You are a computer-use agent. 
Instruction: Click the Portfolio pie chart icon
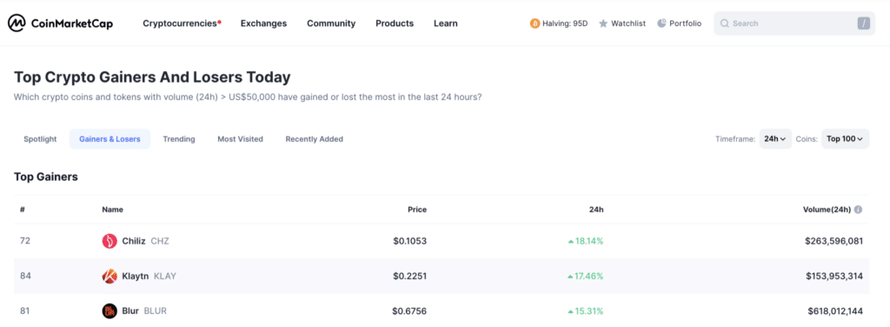661,23
